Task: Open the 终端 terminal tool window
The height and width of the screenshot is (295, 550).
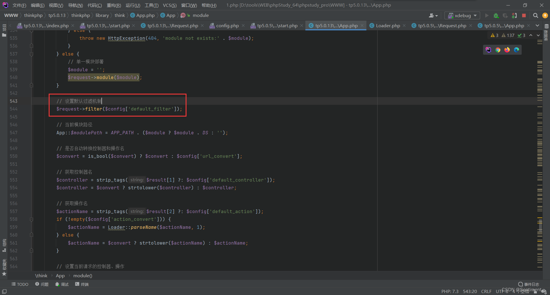Action: point(82,284)
